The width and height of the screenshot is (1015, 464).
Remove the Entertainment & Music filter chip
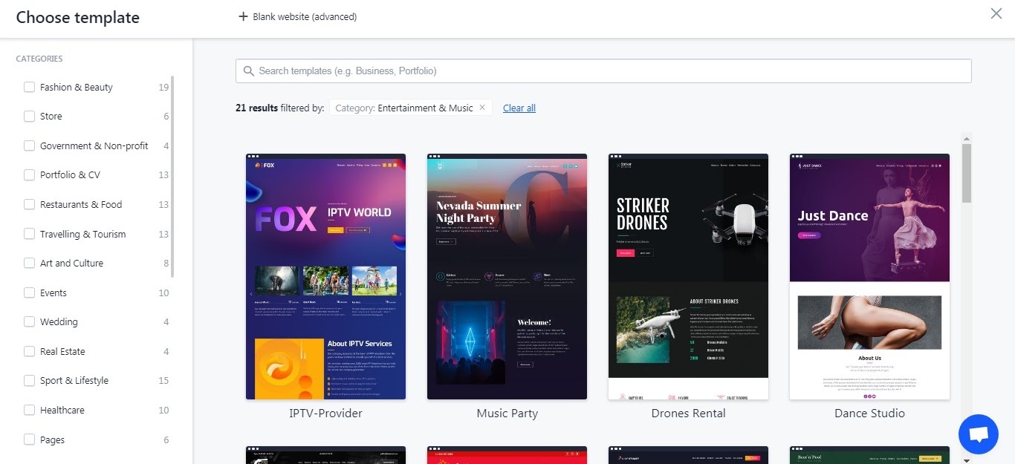tap(481, 108)
